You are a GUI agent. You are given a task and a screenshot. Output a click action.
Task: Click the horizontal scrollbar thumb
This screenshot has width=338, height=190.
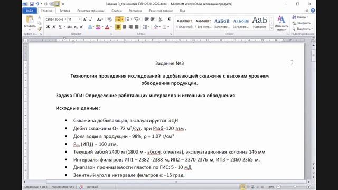(x=176, y=182)
